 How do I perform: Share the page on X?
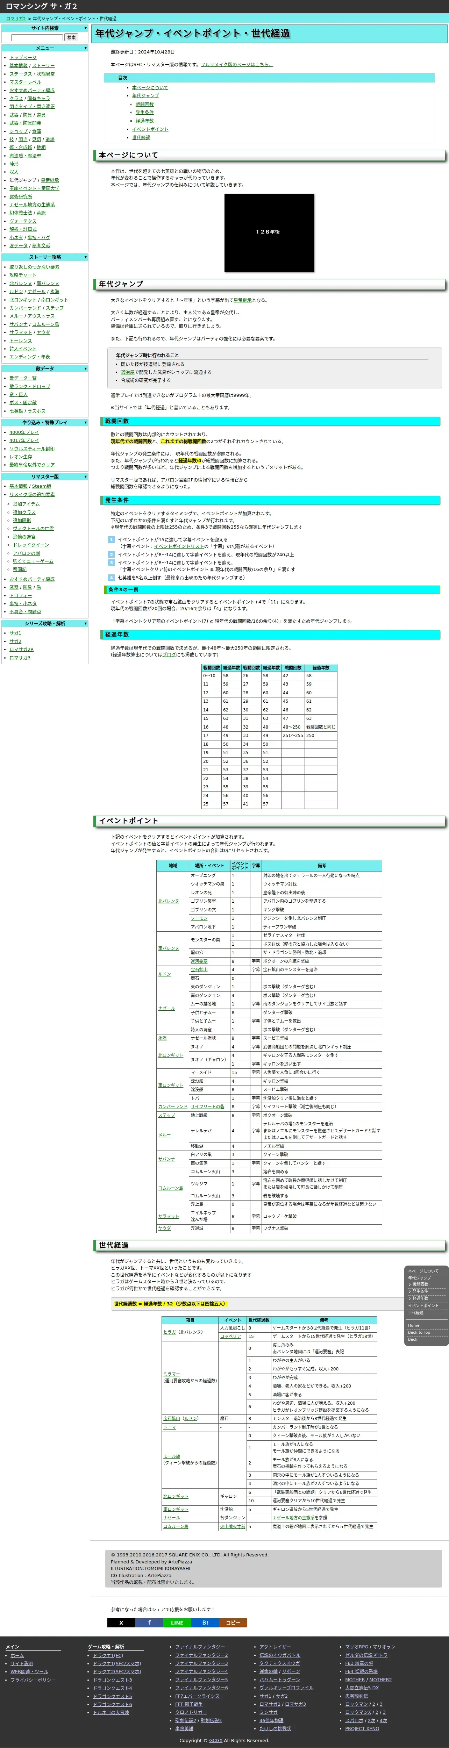(121, 1623)
